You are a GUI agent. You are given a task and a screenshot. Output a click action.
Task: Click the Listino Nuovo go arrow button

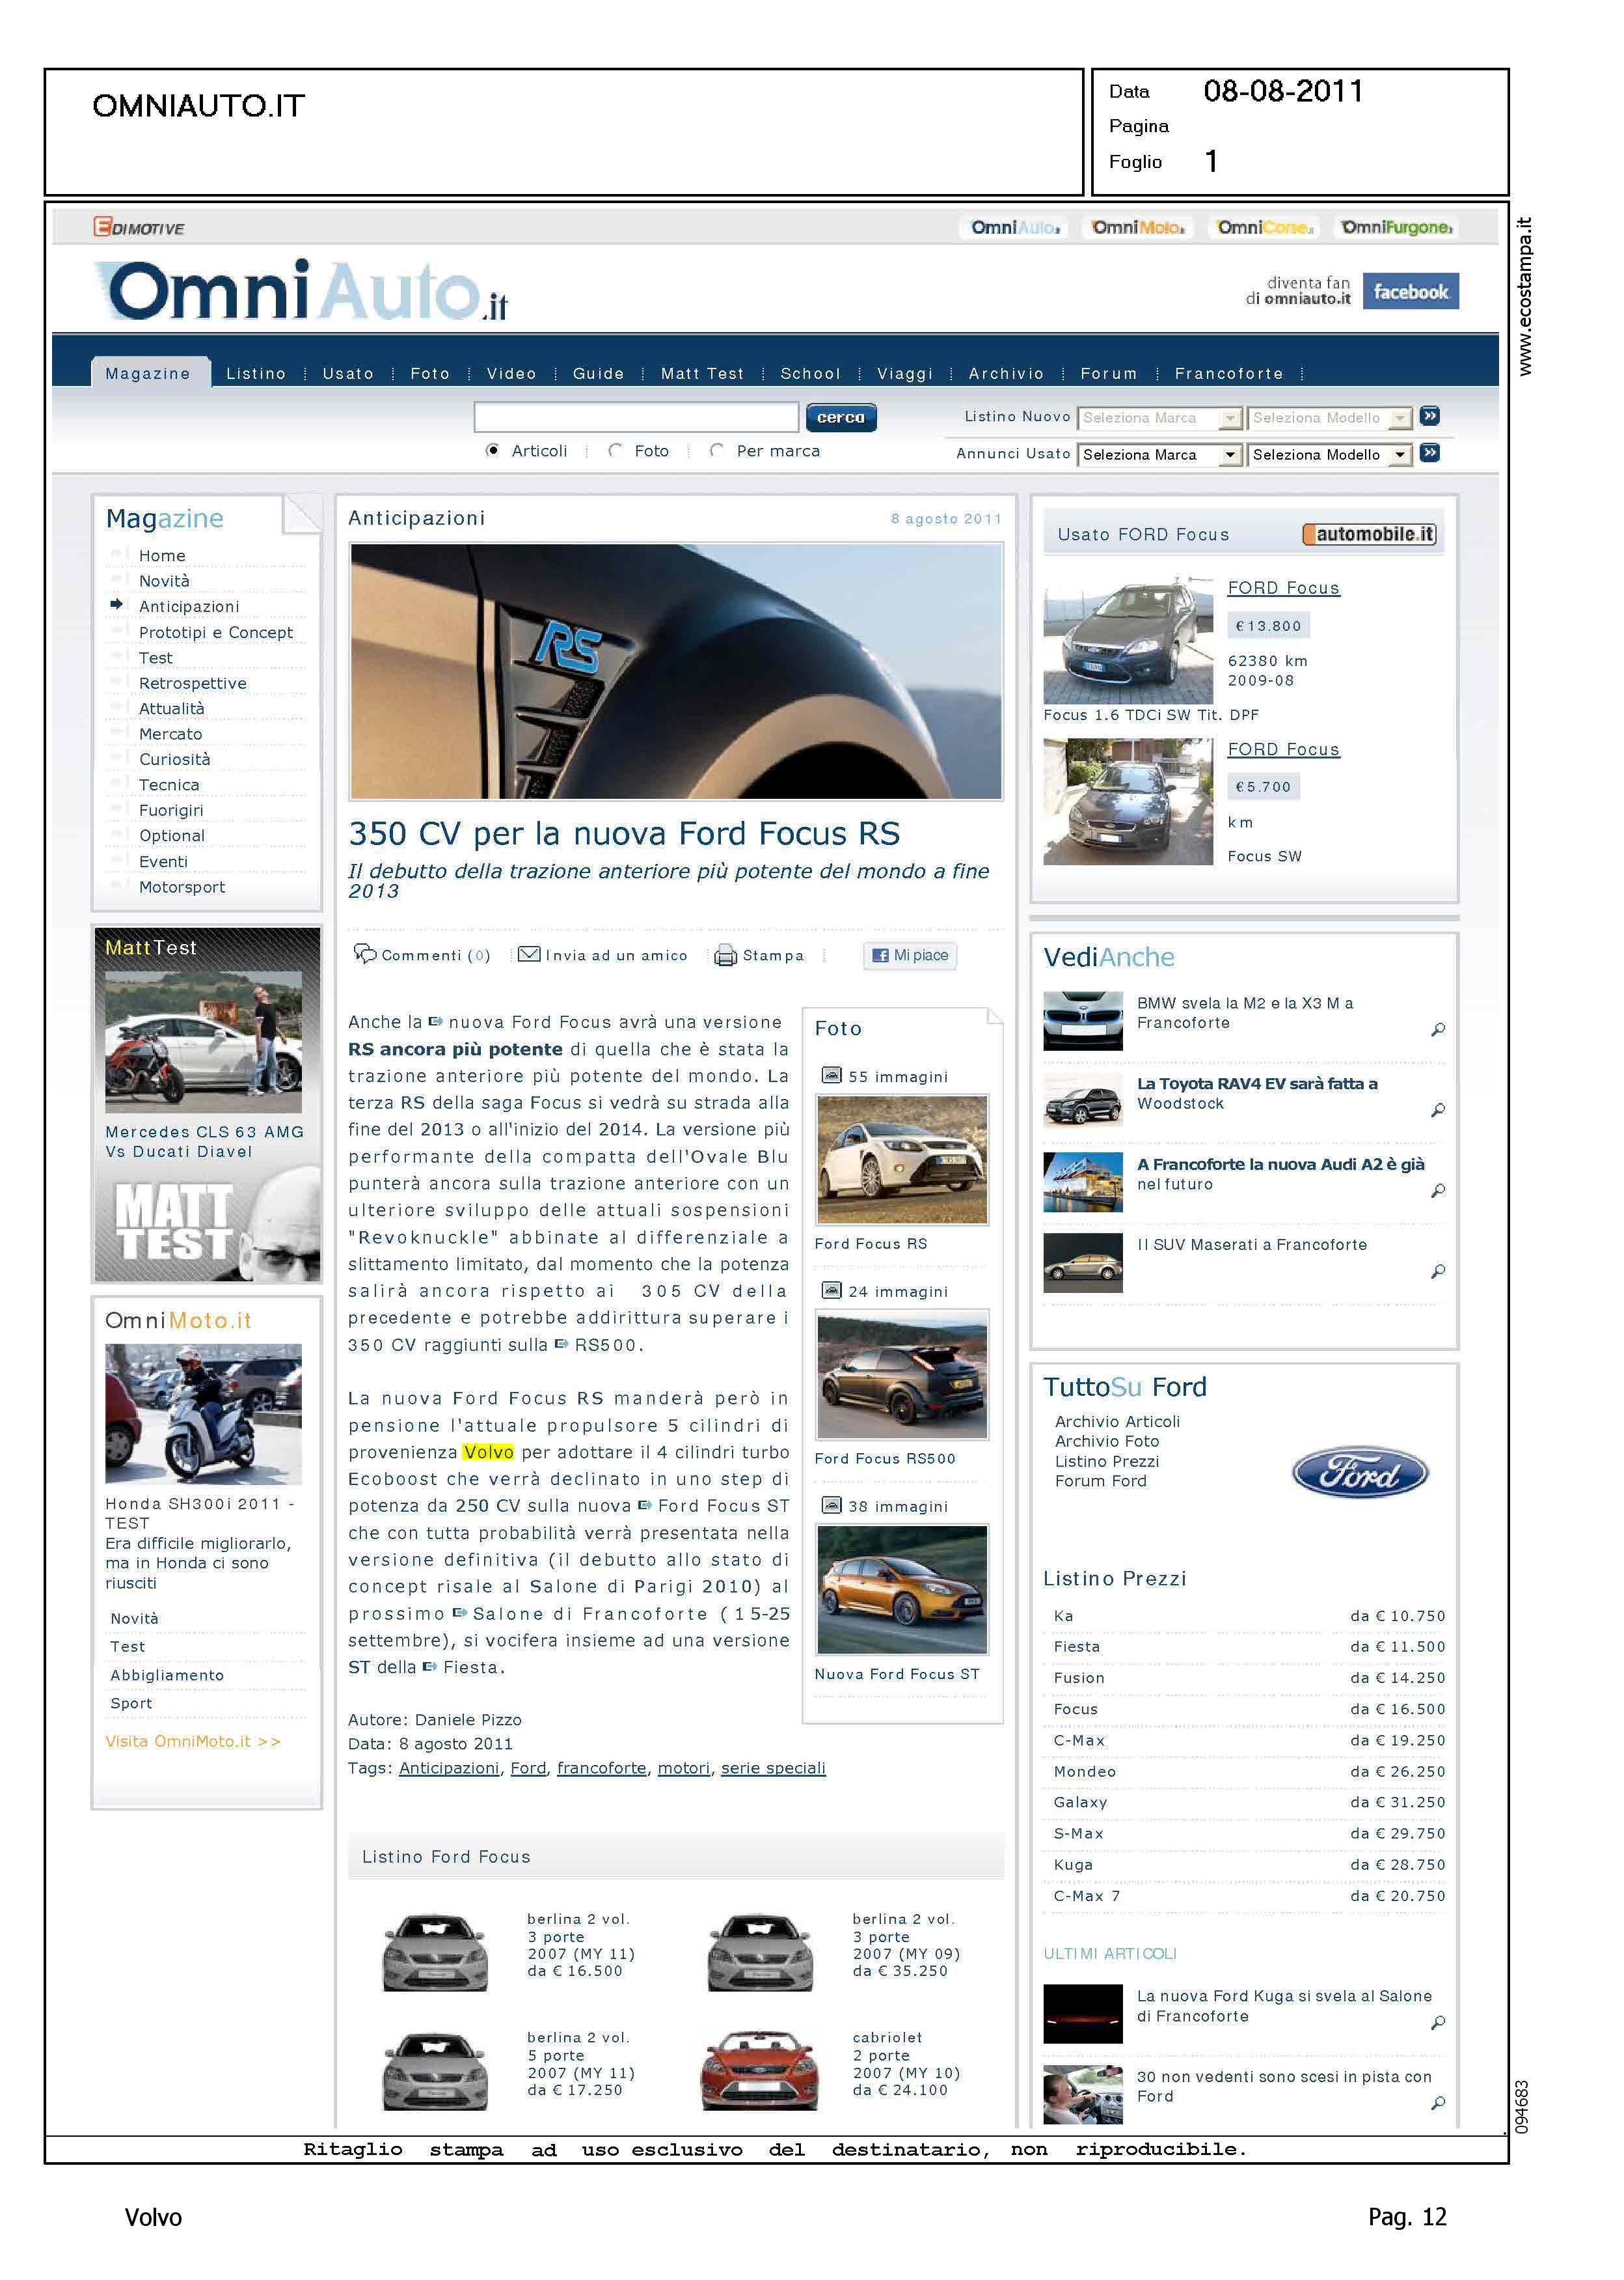click(x=1430, y=416)
